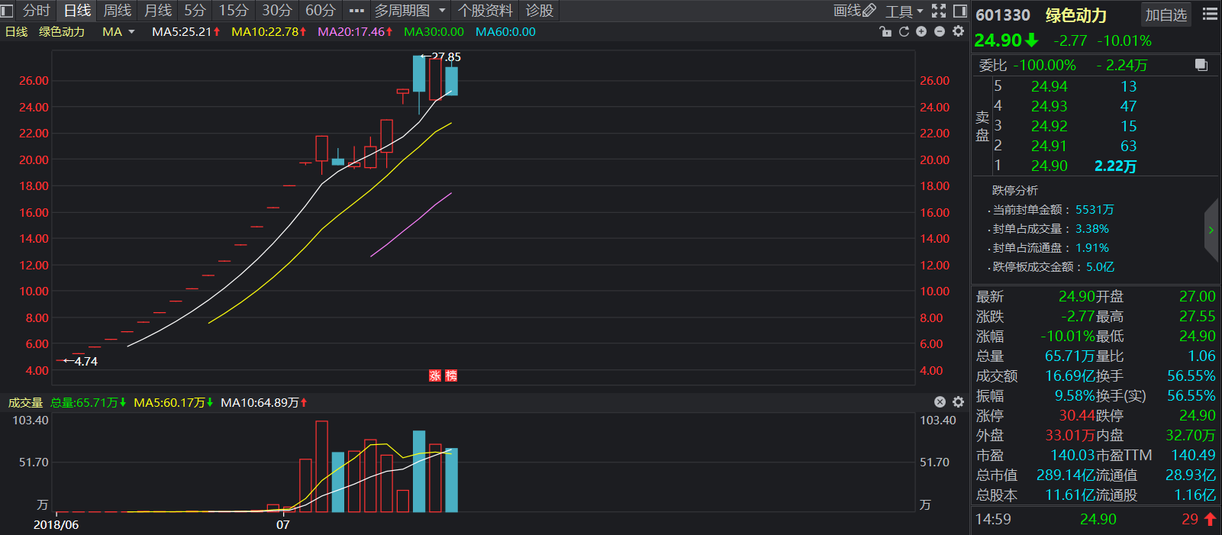
Task: Select the 60分 period tab
Action: tap(321, 11)
